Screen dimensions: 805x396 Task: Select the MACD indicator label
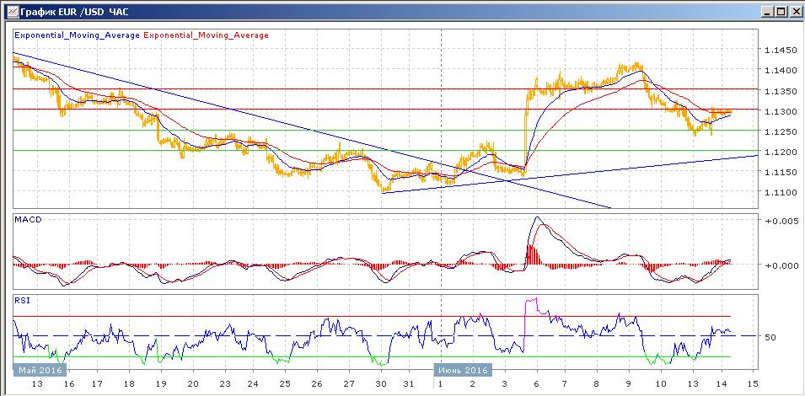(29, 219)
